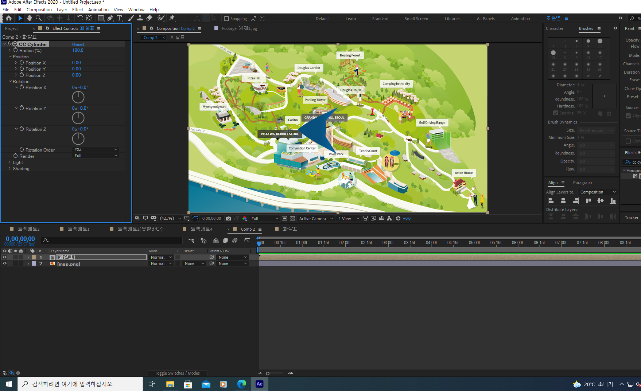Toggle frame blending icon in timeline
This screenshot has width=641, height=391.
pos(225,241)
